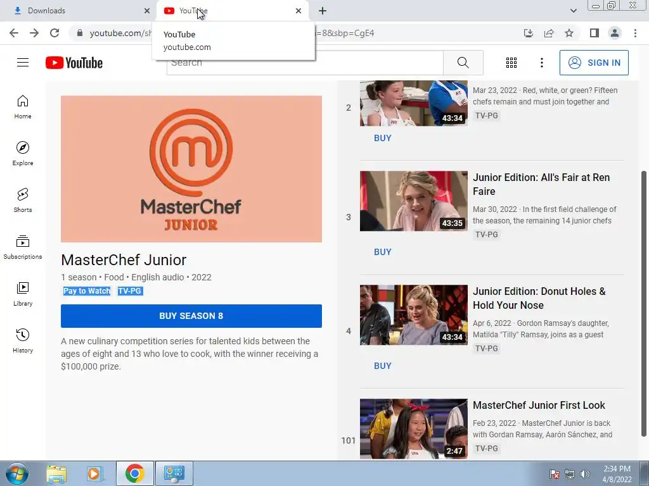The height and width of the screenshot is (486, 649).
Task: Click the MasterChef Junior show title
Action: point(124,260)
